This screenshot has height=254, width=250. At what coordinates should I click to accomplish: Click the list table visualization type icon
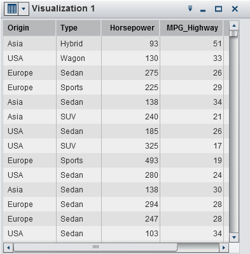[x=11, y=9]
